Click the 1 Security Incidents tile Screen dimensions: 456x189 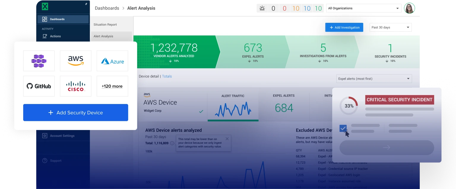[x=390, y=52]
